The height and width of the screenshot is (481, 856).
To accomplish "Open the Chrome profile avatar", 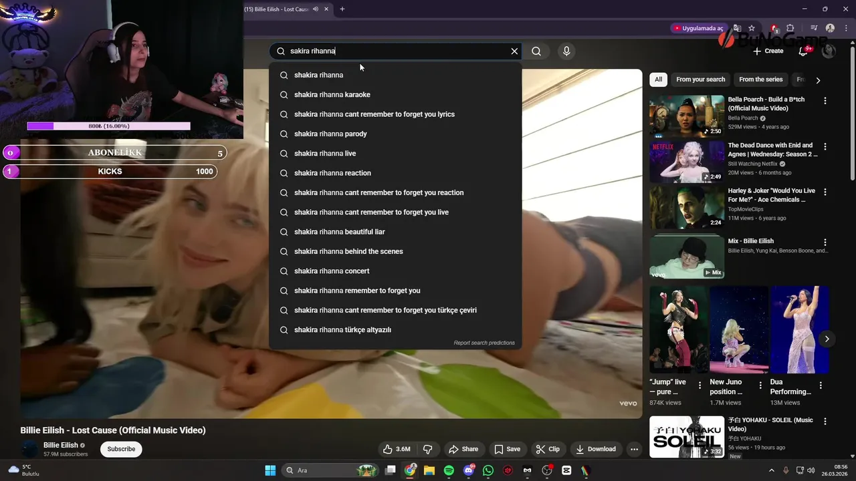I will (x=830, y=28).
